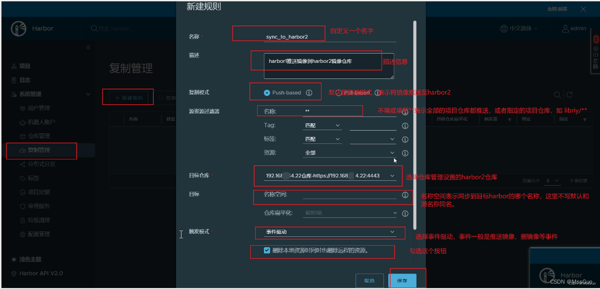Click the 取消 cancel button

(369, 281)
